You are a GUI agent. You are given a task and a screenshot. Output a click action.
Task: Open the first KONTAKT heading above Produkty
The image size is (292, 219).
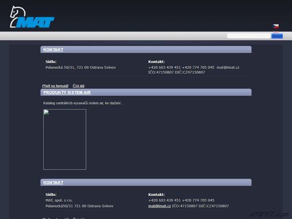coord(53,50)
